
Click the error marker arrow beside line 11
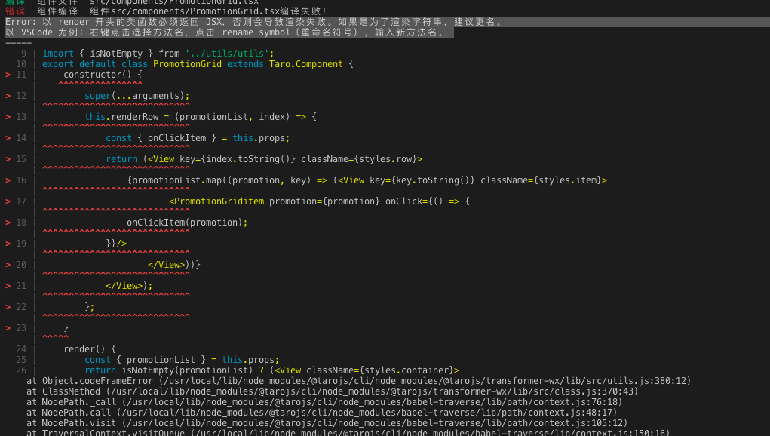8,75
